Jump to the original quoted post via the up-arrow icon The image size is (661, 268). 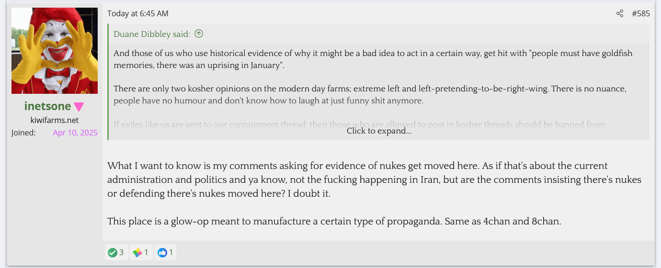pos(199,33)
